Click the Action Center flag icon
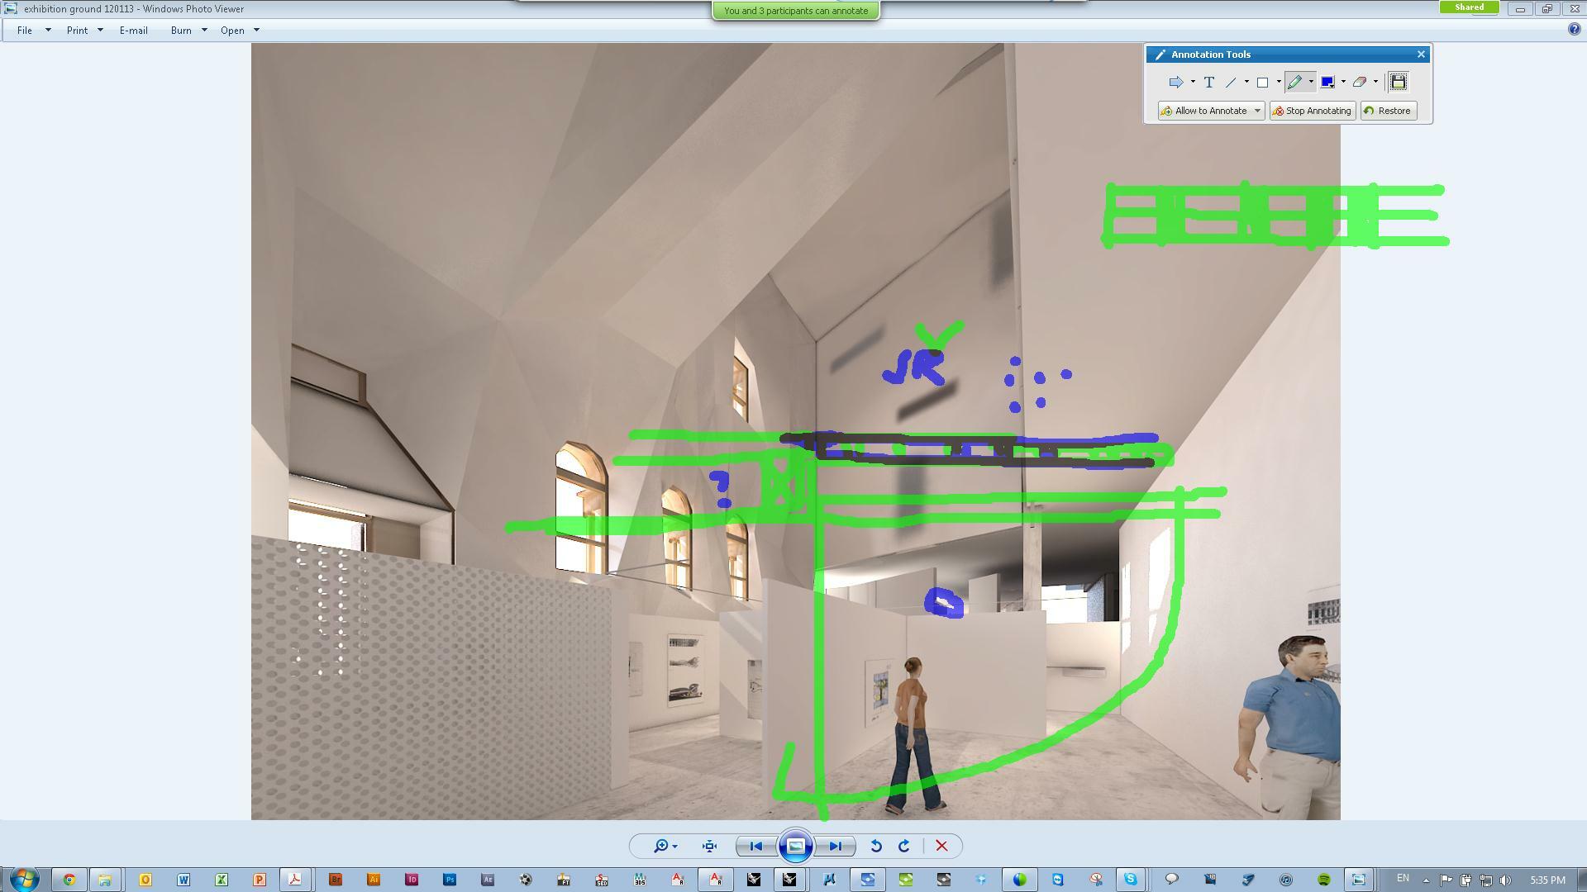 (1446, 880)
